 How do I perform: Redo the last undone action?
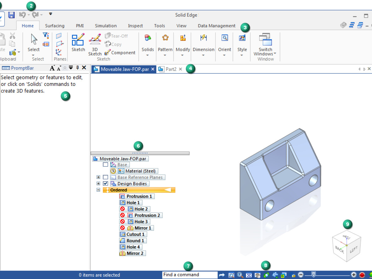[35, 15]
